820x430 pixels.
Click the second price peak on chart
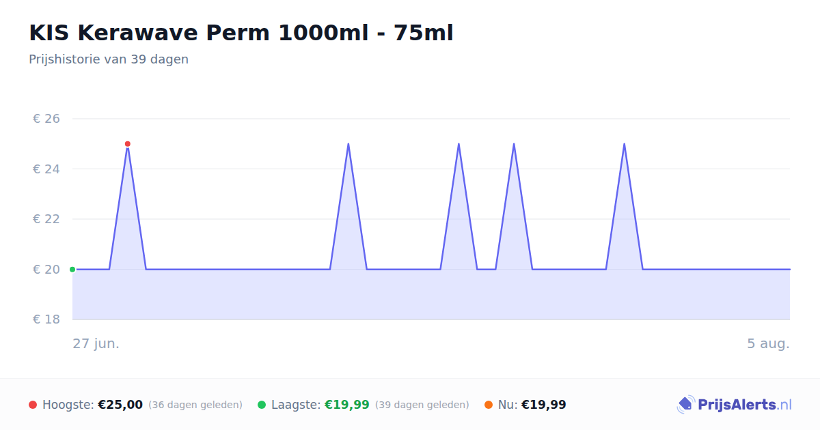pos(348,144)
